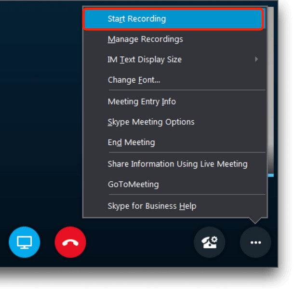Viewport: 294px width, 291px height.
Task: Click the More Options three-dots button
Action: point(255,242)
